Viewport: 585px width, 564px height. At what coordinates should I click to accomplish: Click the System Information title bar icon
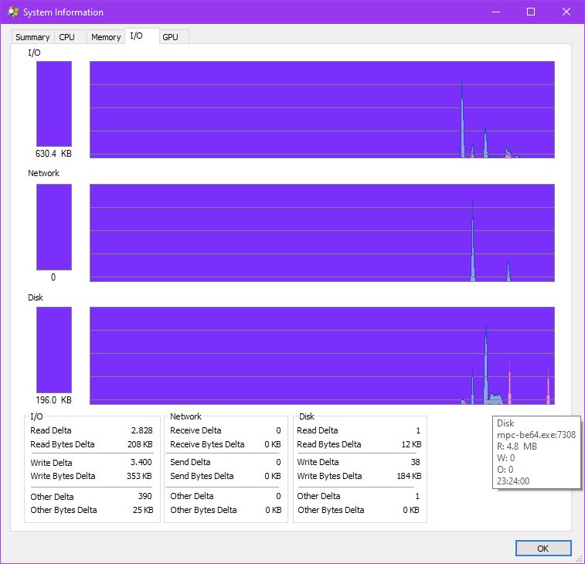point(13,12)
